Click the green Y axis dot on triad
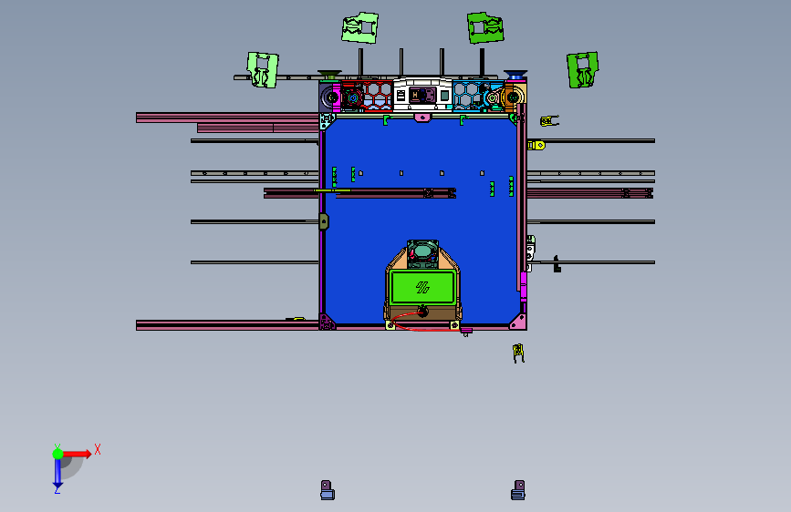 (57, 454)
